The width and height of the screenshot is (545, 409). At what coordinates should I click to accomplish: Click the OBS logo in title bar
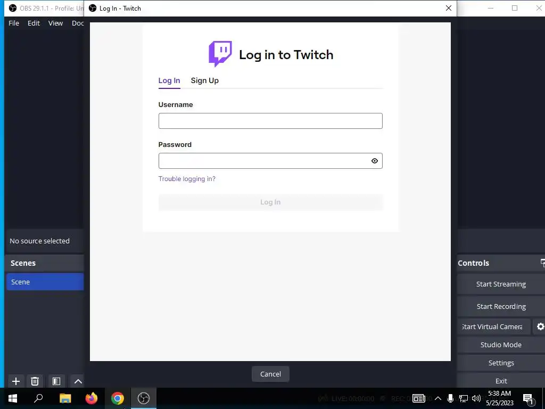[13, 8]
